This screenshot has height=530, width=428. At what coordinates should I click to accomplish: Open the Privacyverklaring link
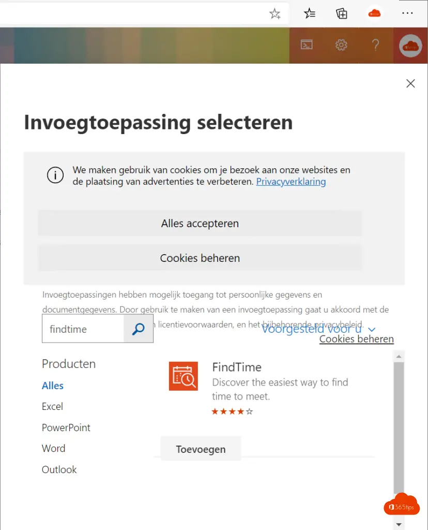[291, 182]
